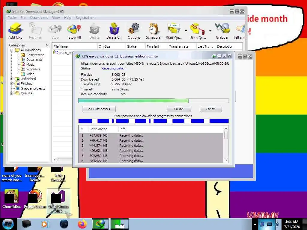This screenshot has height=230, width=307.
Task: Click the IDM taskbar button
Action: pos(100,224)
